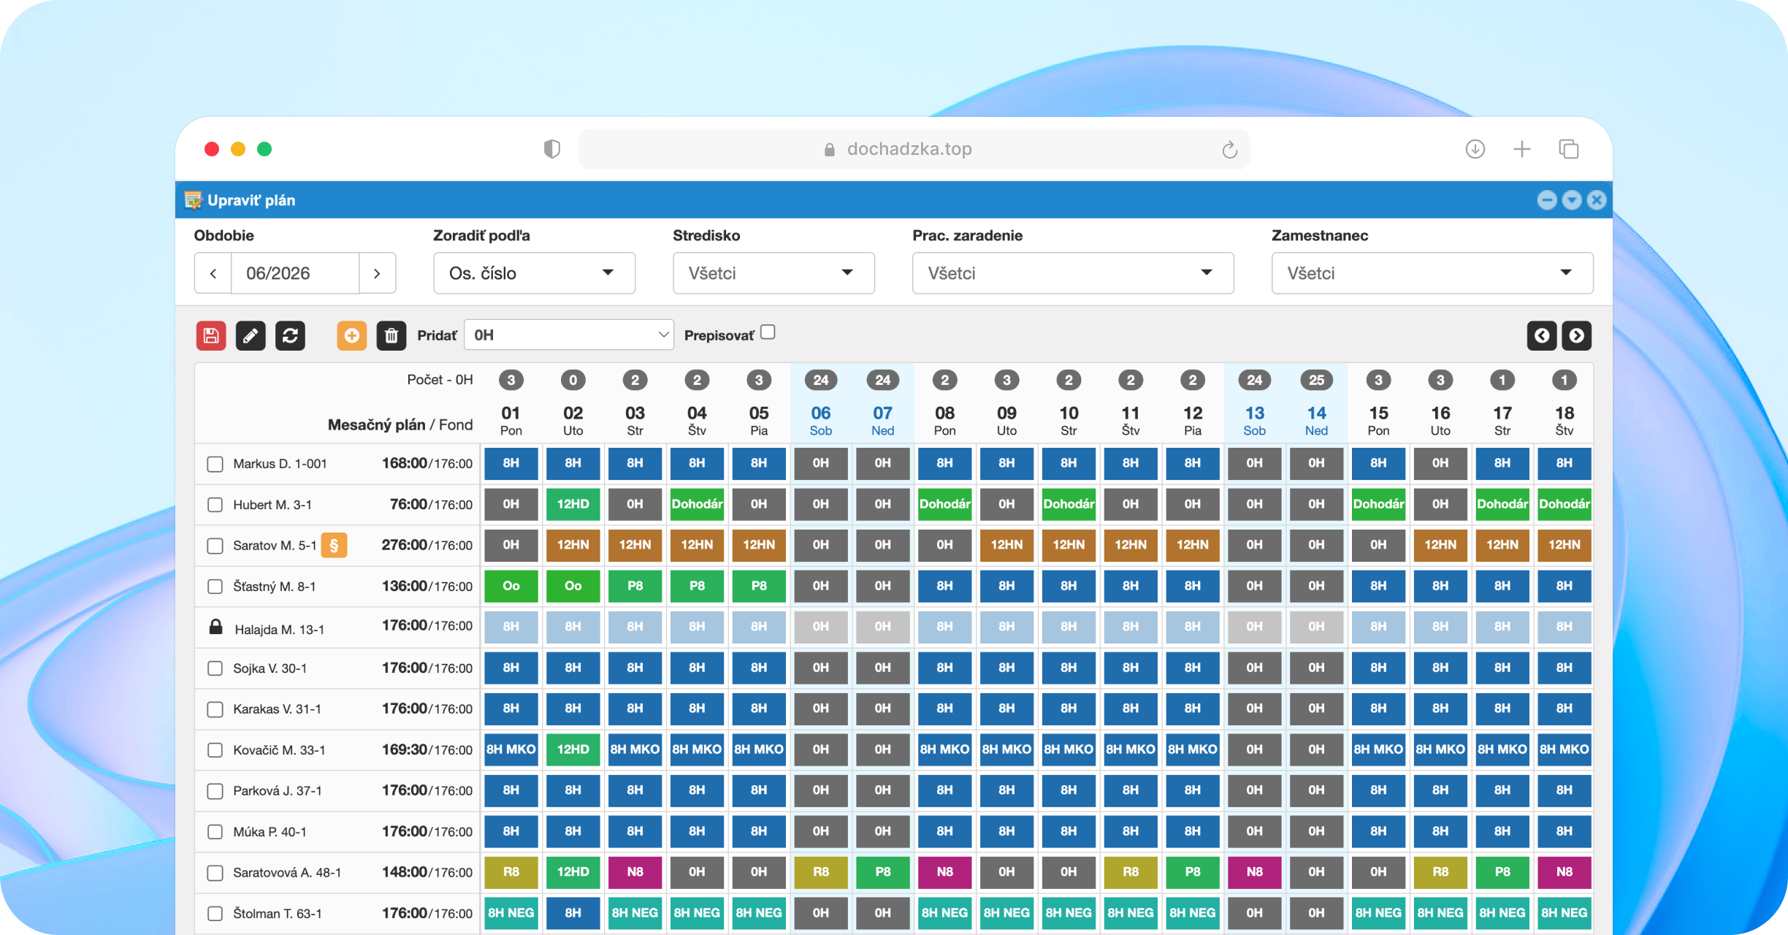This screenshot has height=935, width=1788.
Task: Click the 06/2026 period field
Action: [295, 273]
